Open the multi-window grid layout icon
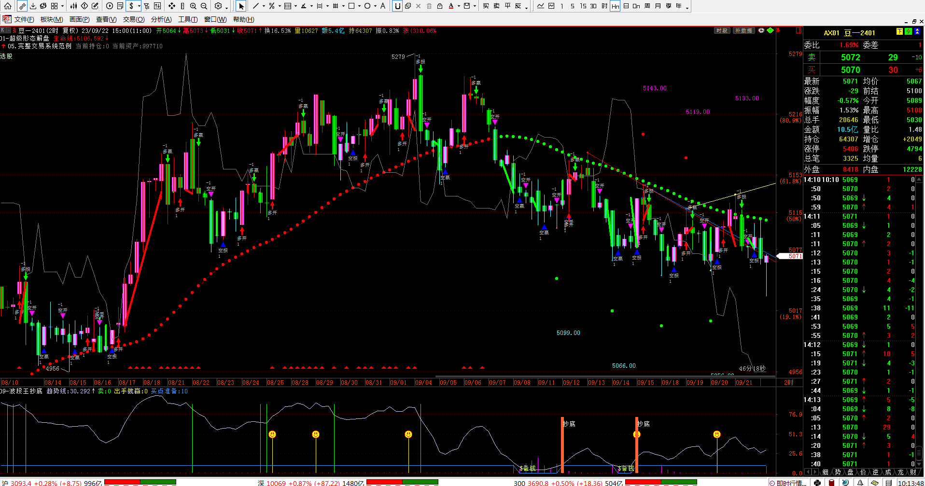The height and width of the screenshot is (486, 925). [54, 6]
